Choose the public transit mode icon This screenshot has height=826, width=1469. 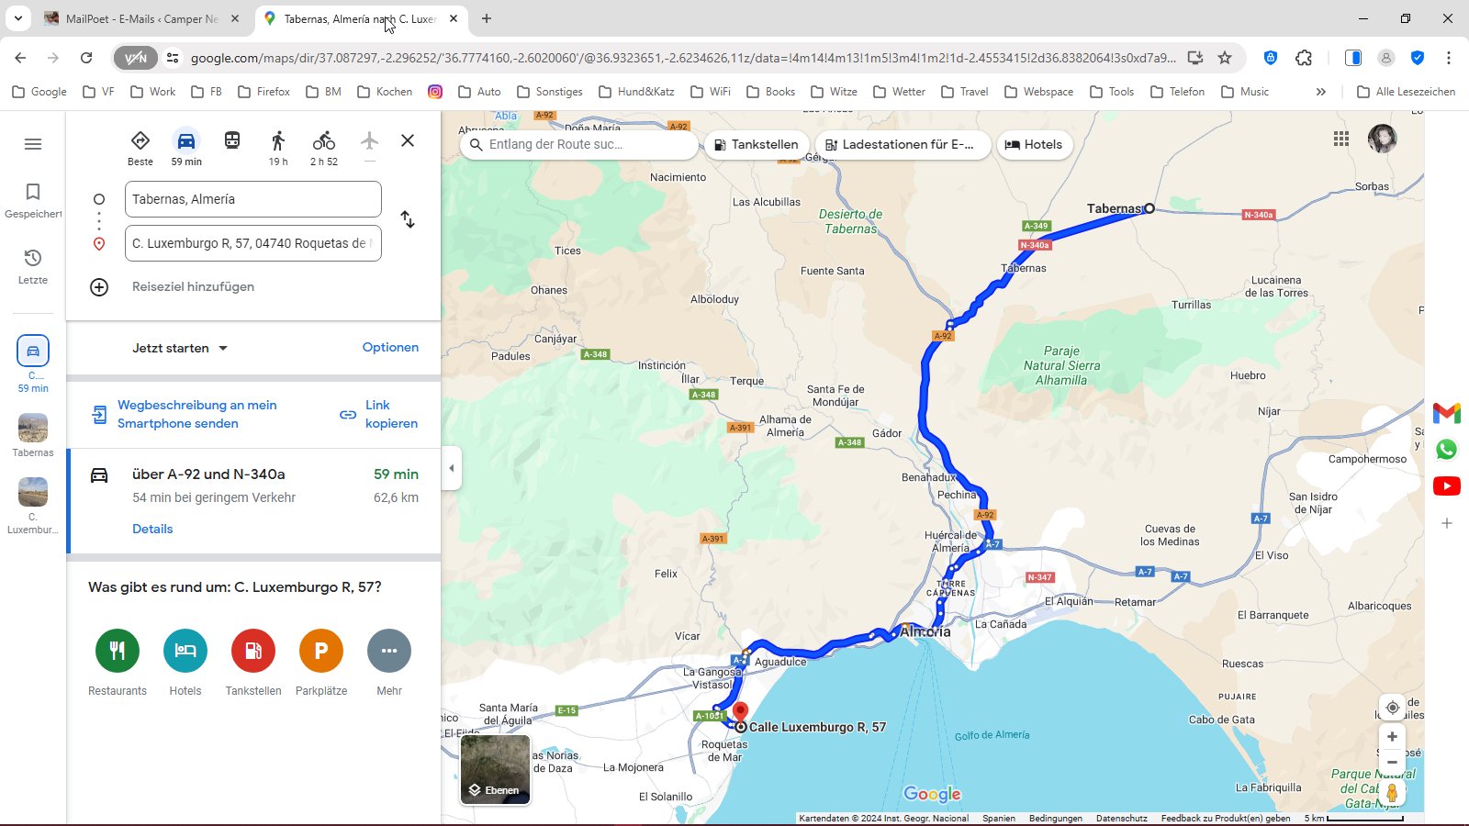[232, 140]
